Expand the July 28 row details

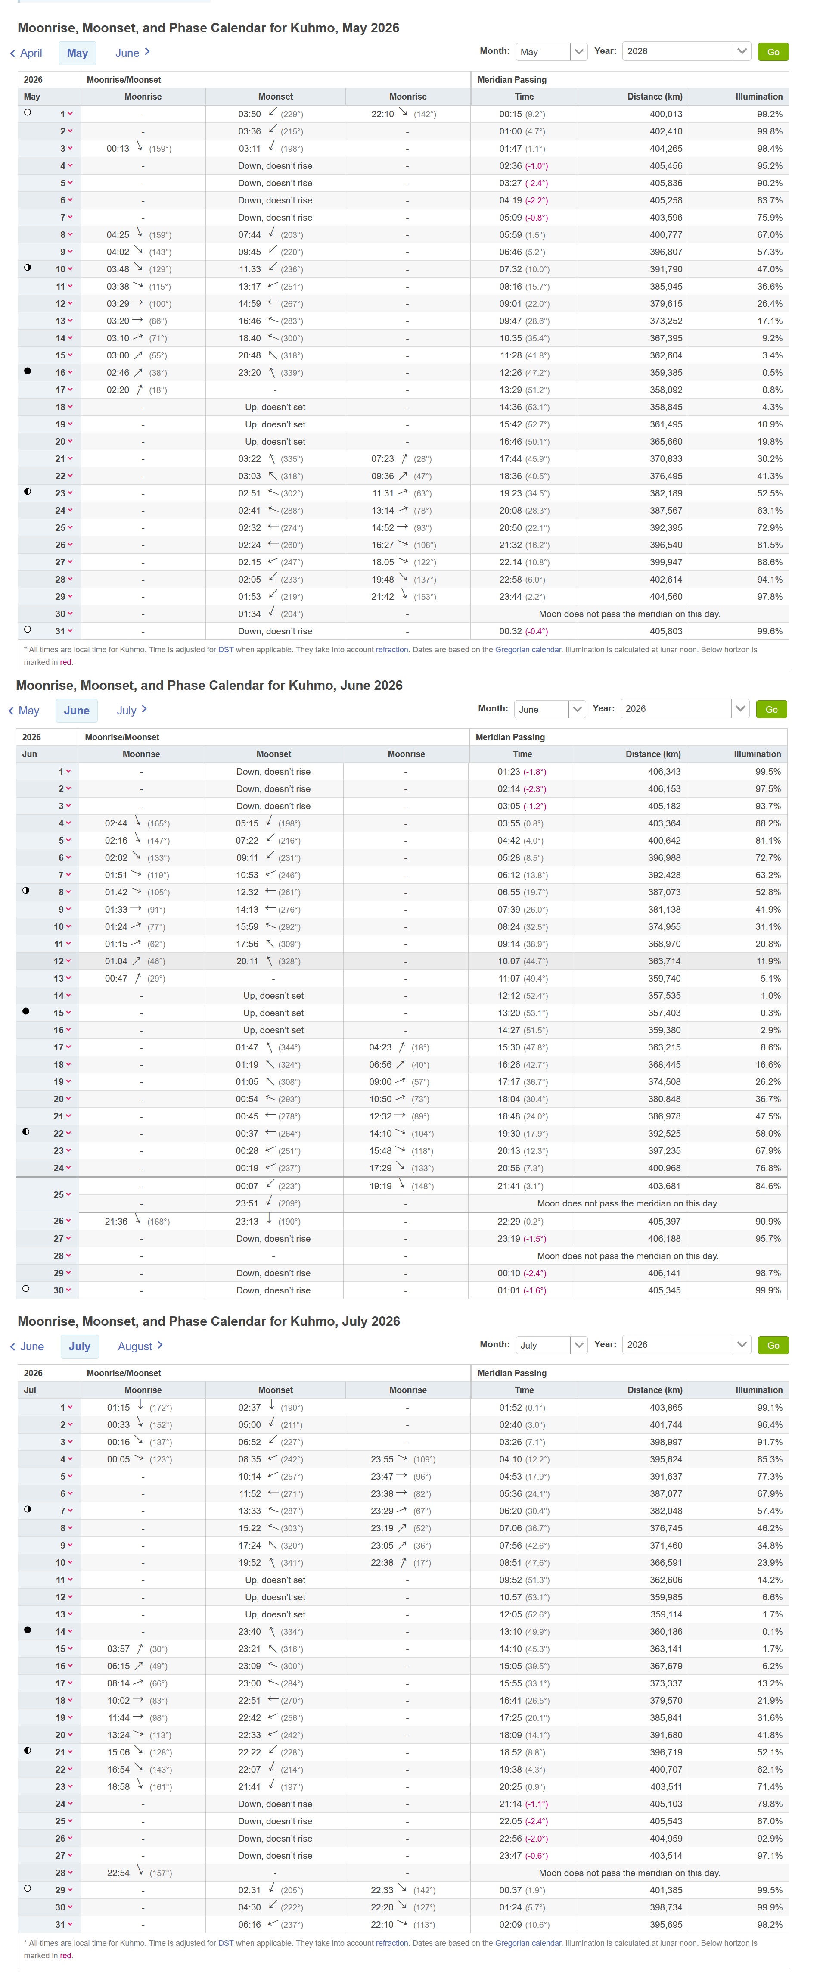click(x=70, y=1873)
